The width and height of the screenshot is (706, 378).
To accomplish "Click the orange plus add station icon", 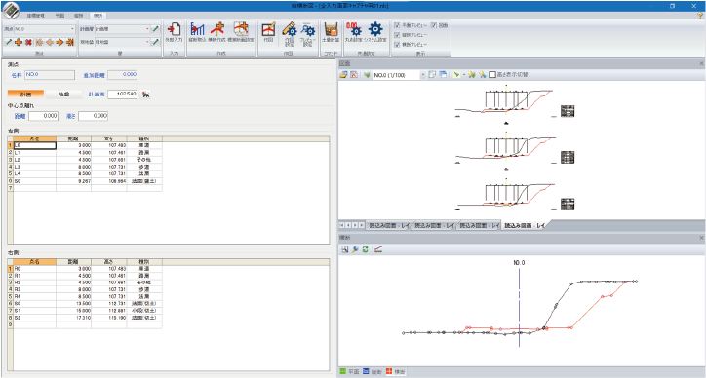I will 19,42.
